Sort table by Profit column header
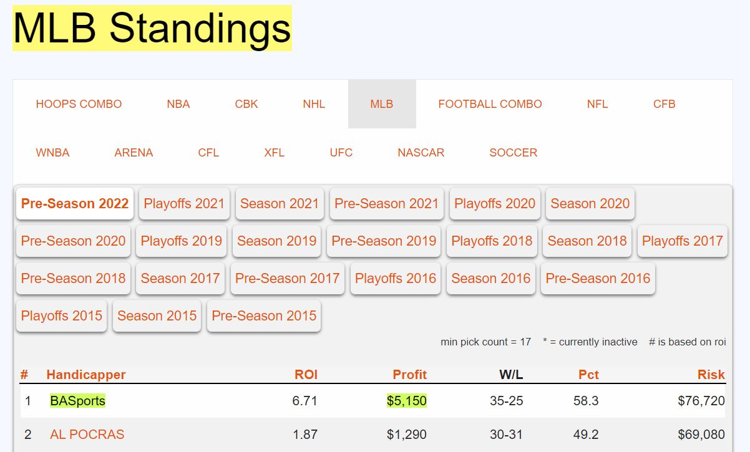This screenshot has width=750, height=452. pos(409,375)
